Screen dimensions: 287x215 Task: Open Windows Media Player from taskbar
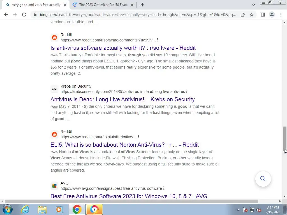(x=59, y=209)
